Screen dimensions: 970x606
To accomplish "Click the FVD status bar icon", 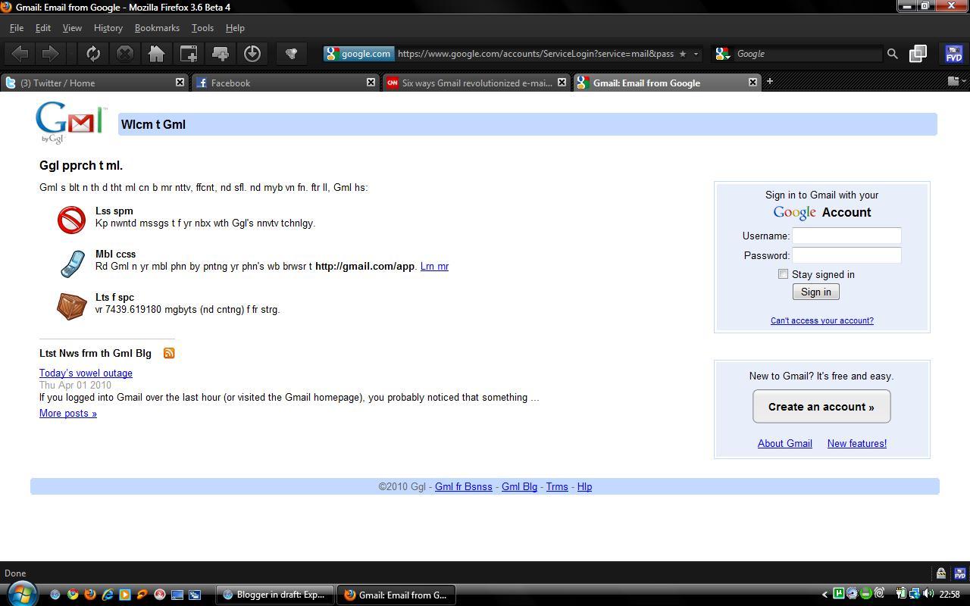I will pos(959,573).
